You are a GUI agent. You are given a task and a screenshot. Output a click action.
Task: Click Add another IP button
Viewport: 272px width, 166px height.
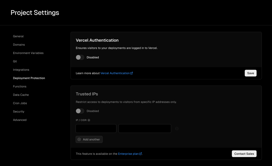tap(89, 139)
